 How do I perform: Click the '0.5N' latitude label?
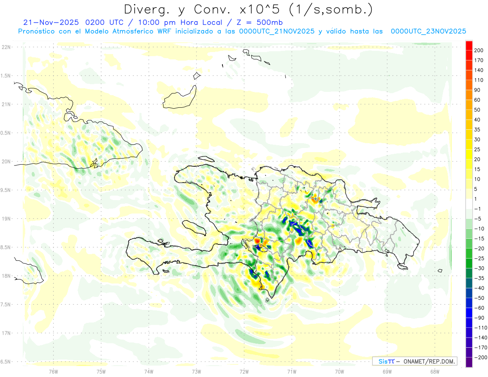(x=6, y=133)
